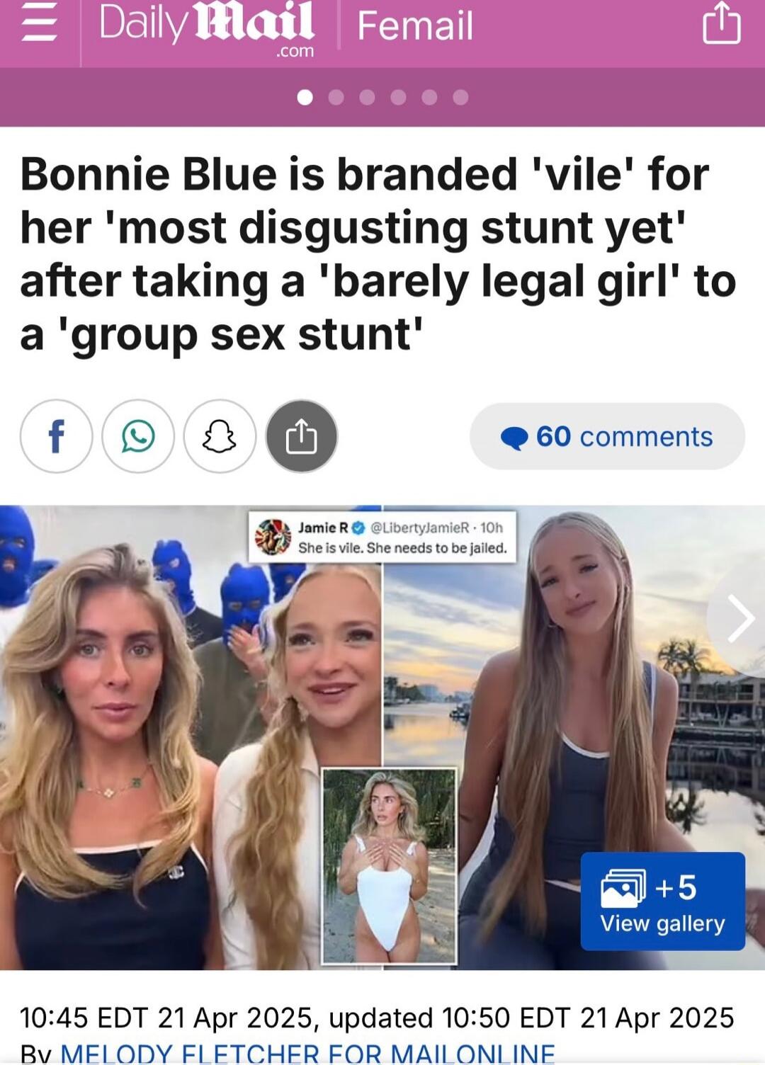The image size is (765, 1065).
Task: Share the article on Facebook
Action: click(x=56, y=436)
